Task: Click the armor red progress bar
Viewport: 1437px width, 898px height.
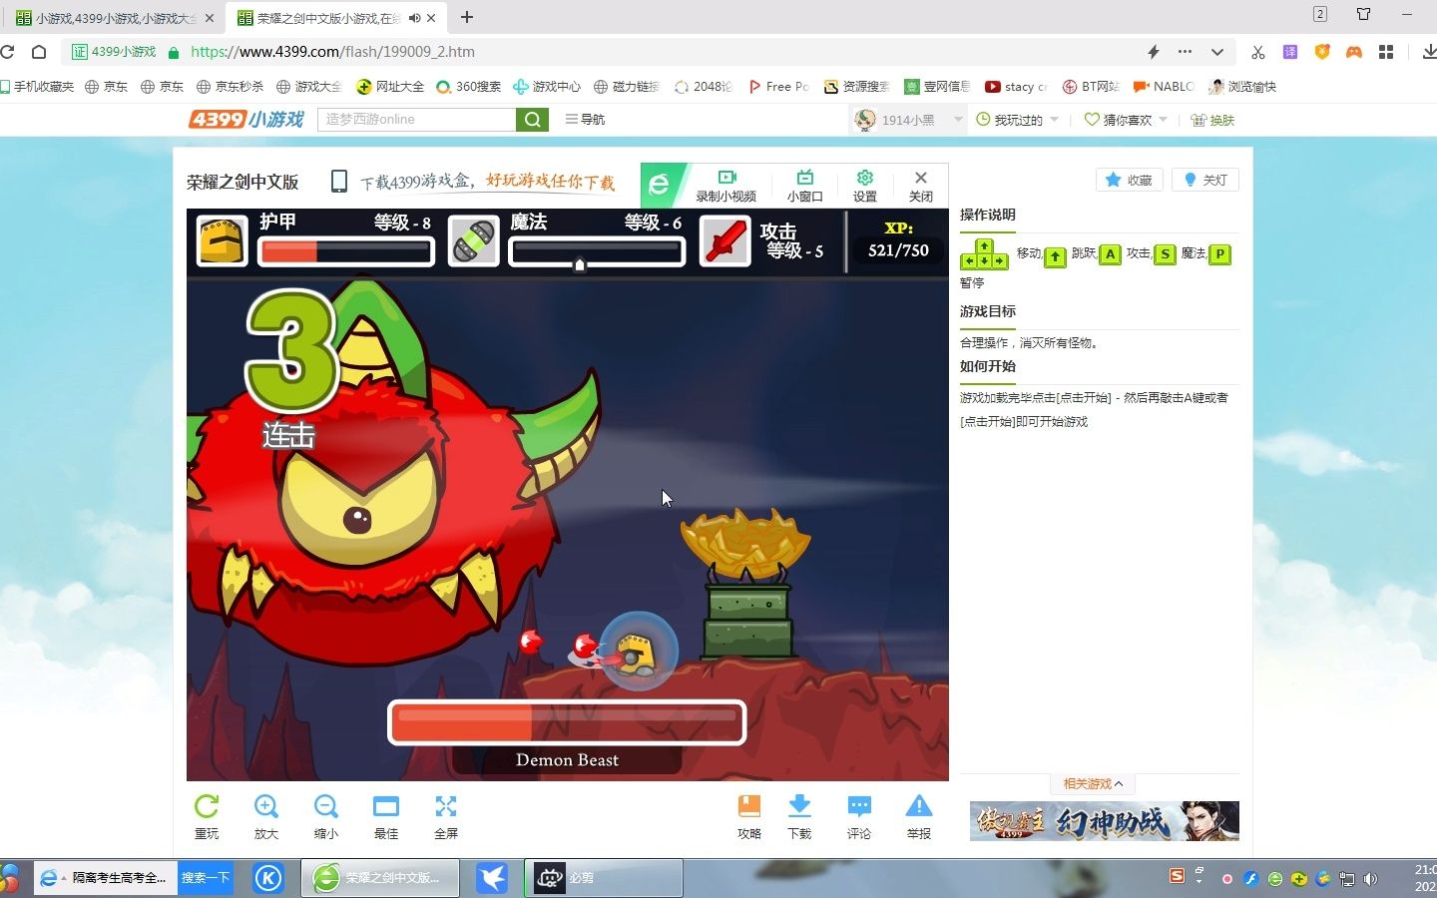Action: coord(345,251)
